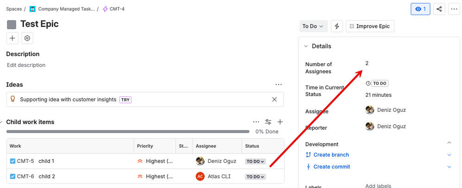Screen dimensions: 462x188
Task: Click the TRY badge on the idea
Action: pos(125,100)
